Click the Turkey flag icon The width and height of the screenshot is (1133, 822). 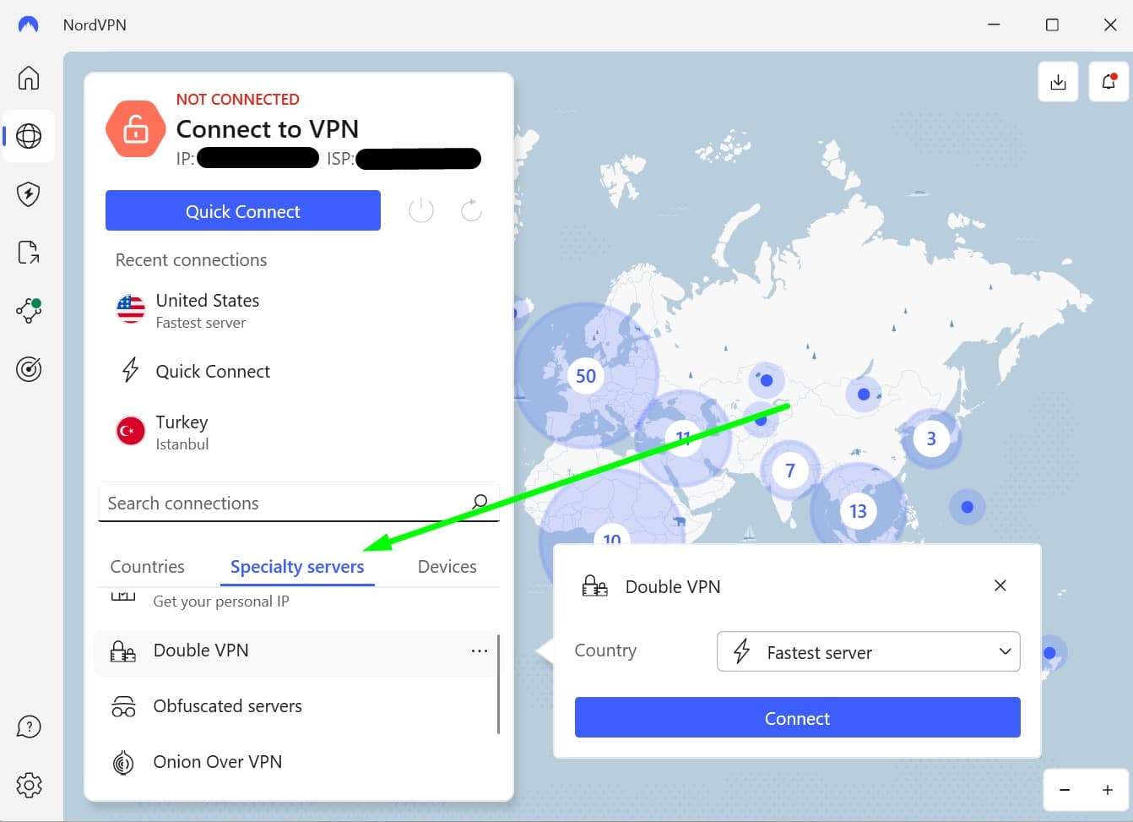click(131, 431)
